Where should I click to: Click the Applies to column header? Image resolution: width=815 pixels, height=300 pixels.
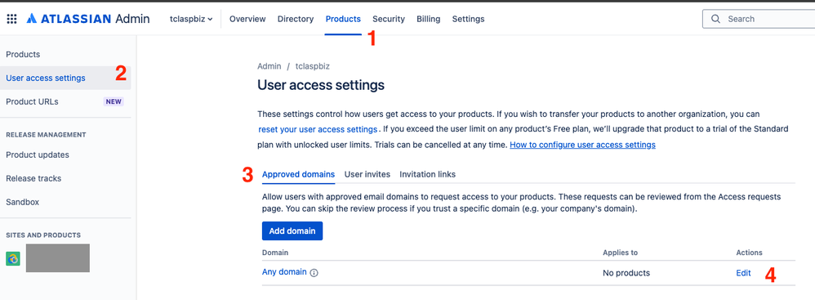(x=620, y=253)
